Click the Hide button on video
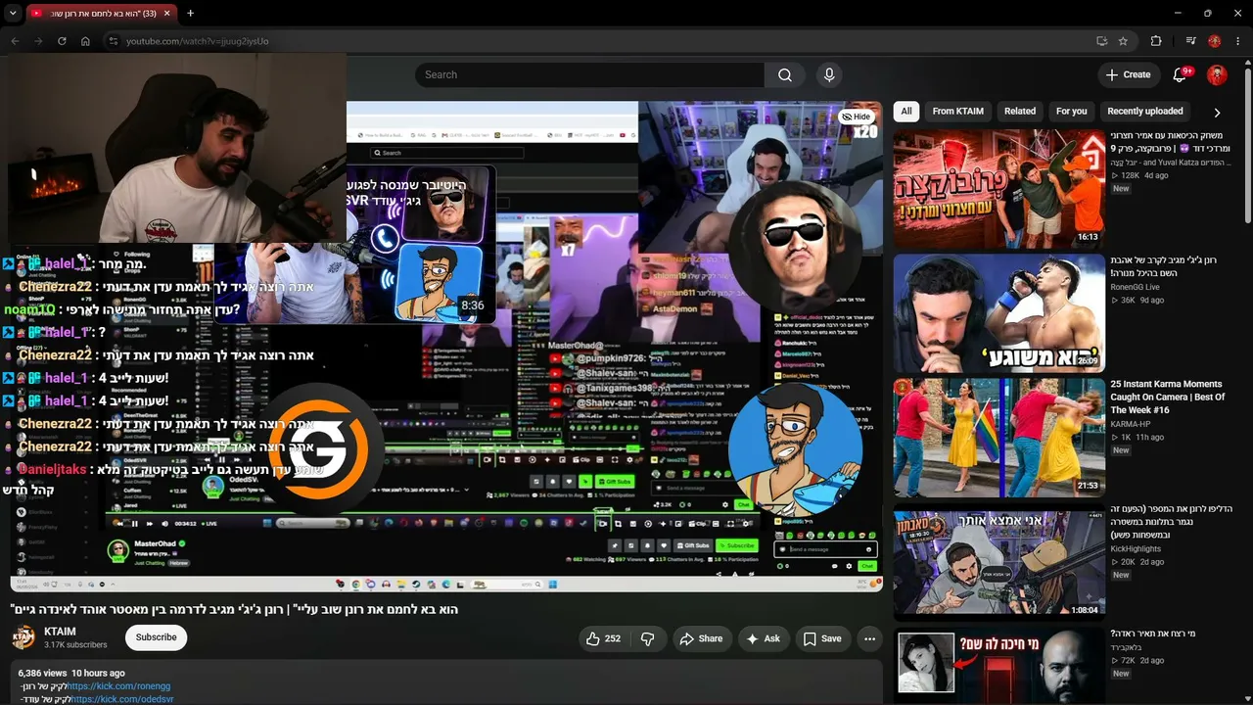The width and height of the screenshot is (1253, 705). (x=856, y=117)
